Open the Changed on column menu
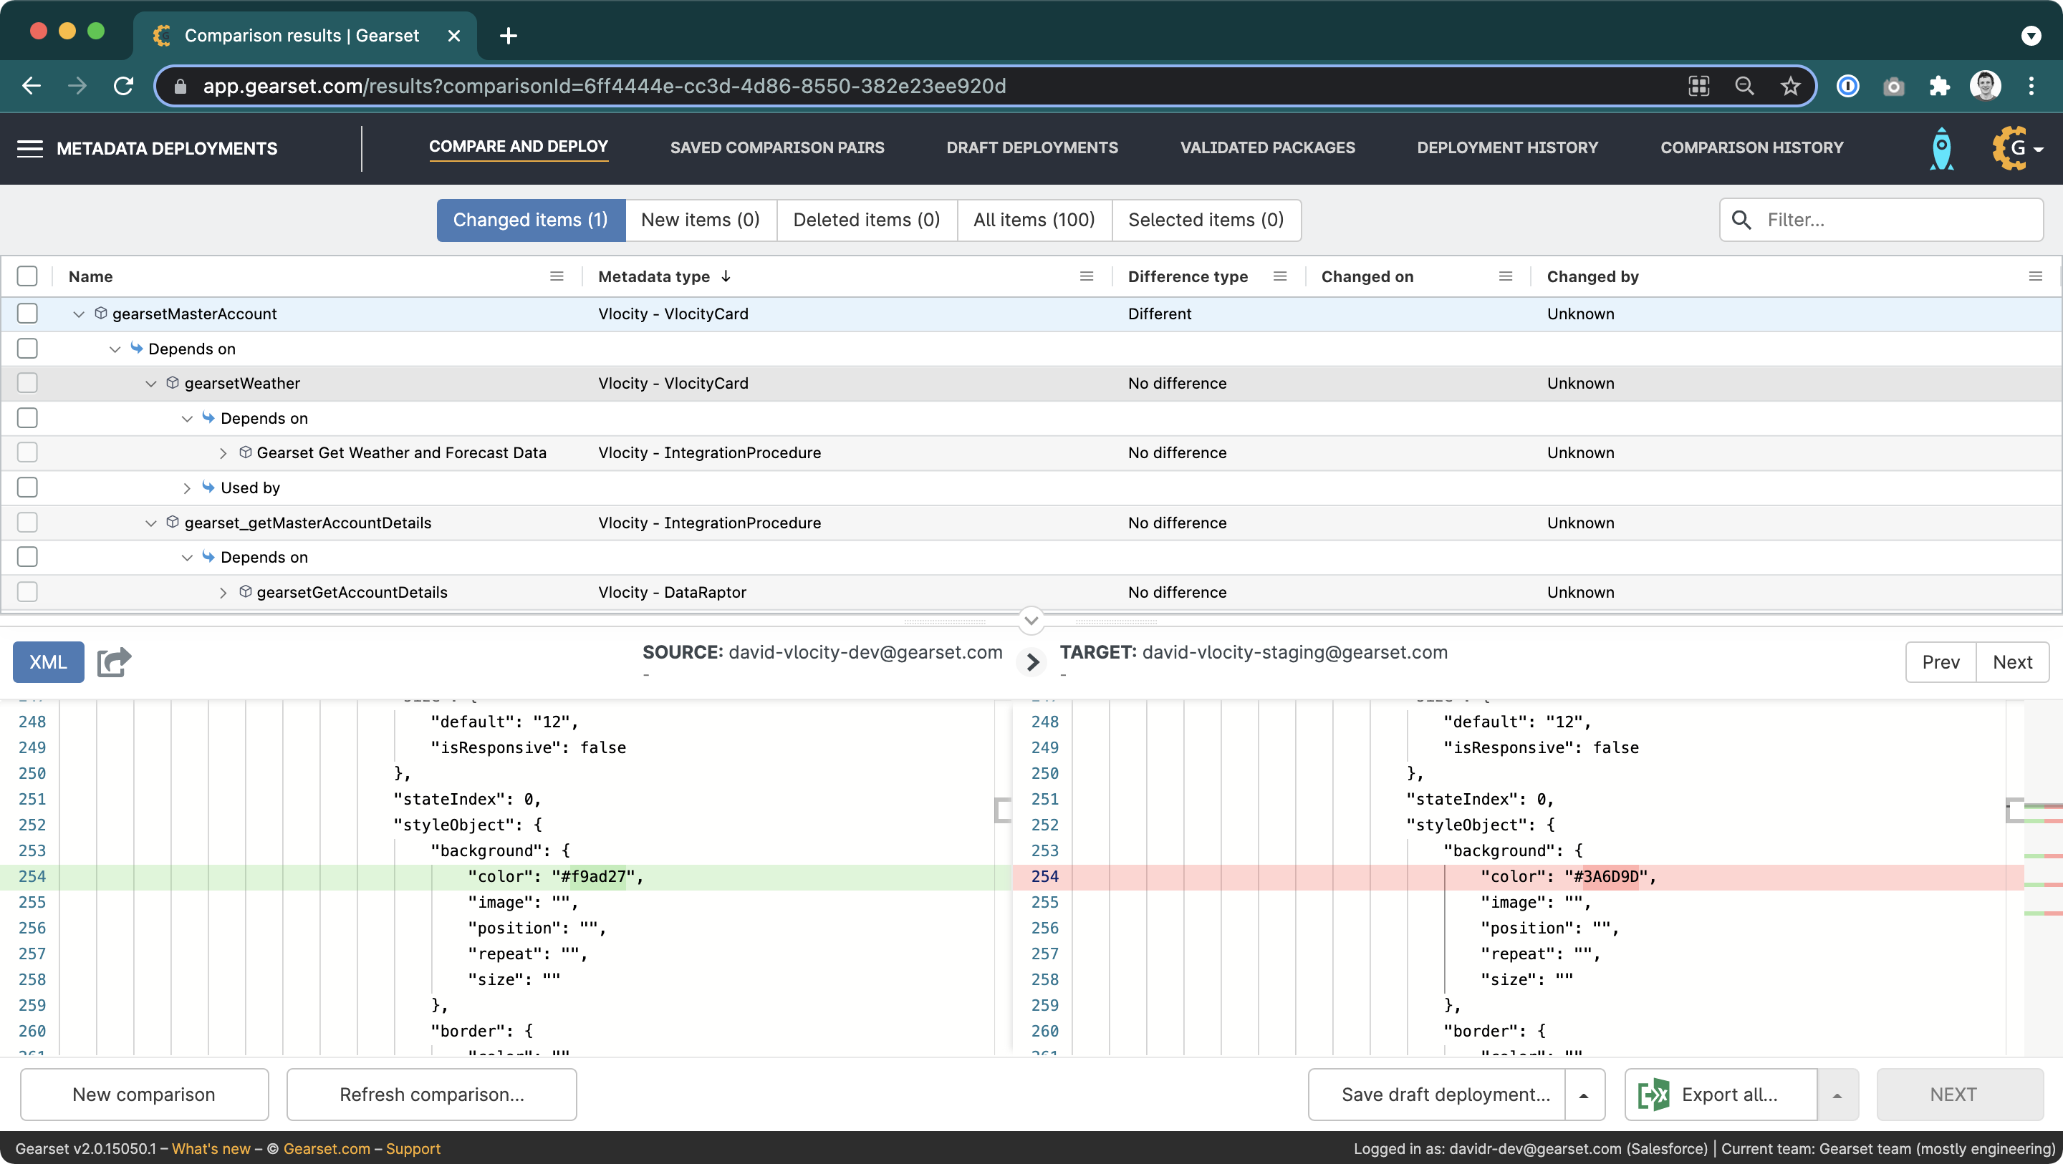Image resolution: width=2063 pixels, height=1164 pixels. click(1506, 276)
